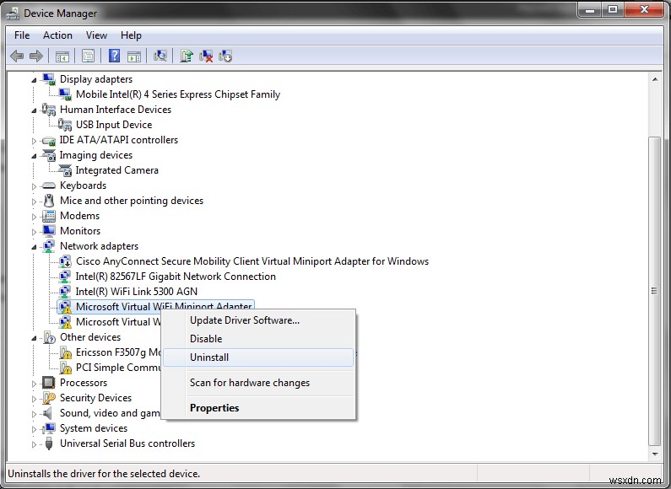The height and width of the screenshot is (489, 671).
Task: Click the Display adapters category icon
Action: point(49,79)
